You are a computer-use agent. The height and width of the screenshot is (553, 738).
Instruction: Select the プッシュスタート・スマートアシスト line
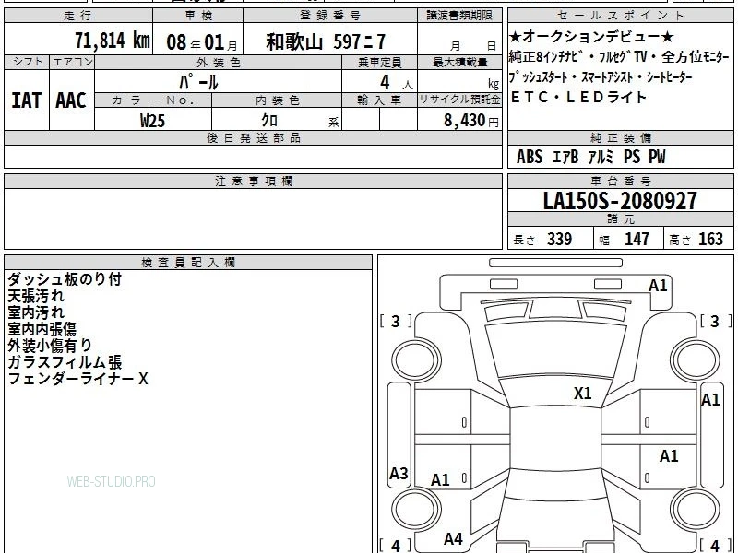[601, 76]
